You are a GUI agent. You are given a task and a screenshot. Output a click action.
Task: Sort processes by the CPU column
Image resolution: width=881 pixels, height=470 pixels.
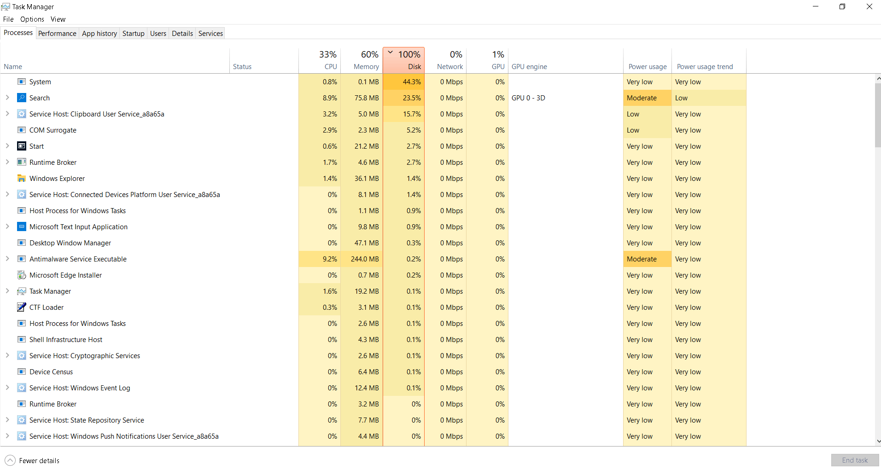coord(320,60)
